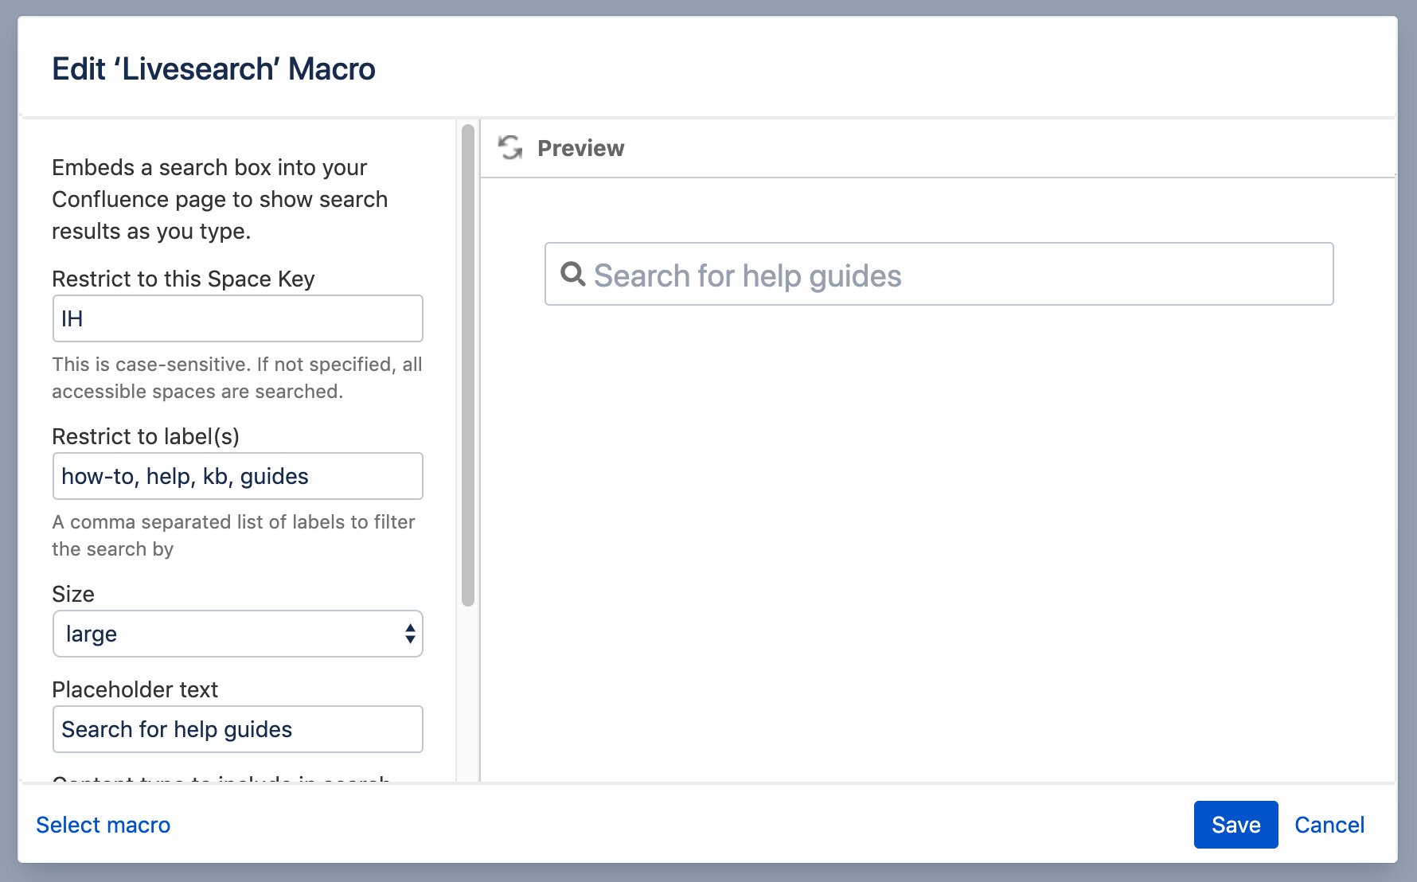Click the Cancel link
The height and width of the screenshot is (882, 1417).
(x=1329, y=825)
